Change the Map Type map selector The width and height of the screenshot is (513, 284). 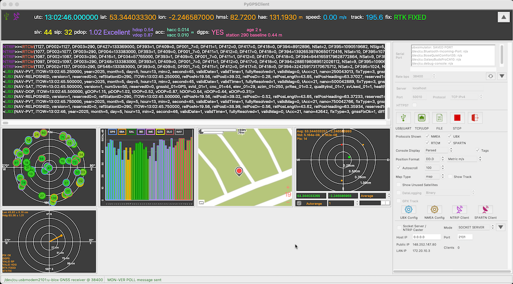(x=434, y=176)
